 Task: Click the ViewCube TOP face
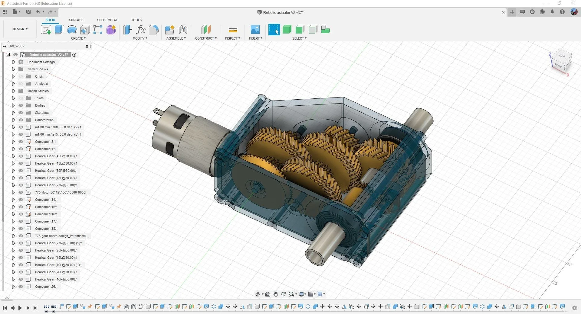pyautogui.click(x=562, y=56)
